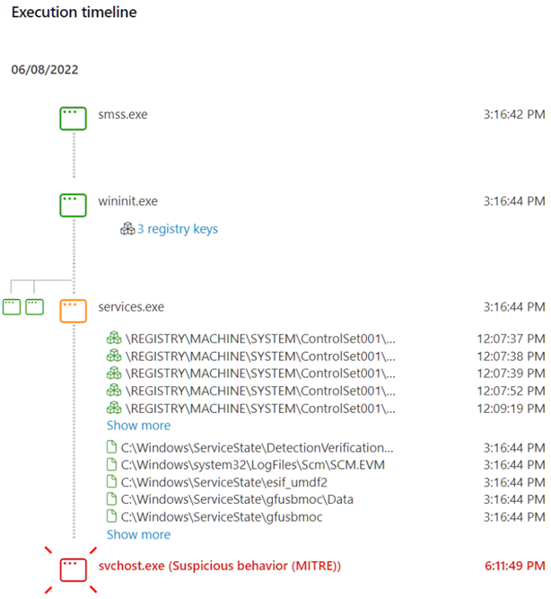The image size is (551, 599).
Task: Click the 3:16:42 PM timestamp for smss.exe
Action: pyautogui.click(x=514, y=114)
